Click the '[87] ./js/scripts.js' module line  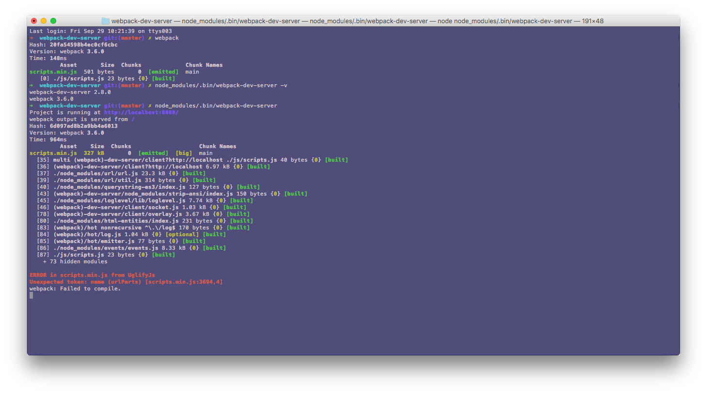tap(106, 255)
